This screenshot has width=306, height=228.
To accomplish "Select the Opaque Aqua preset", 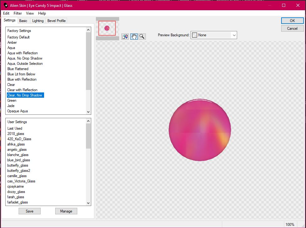I will coord(18,111).
